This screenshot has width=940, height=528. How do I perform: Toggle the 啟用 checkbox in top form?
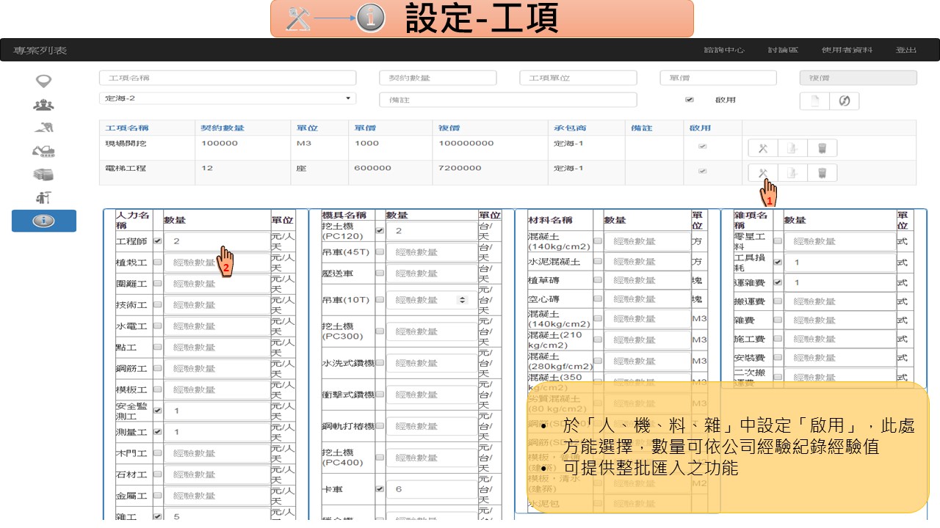coord(689,100)
